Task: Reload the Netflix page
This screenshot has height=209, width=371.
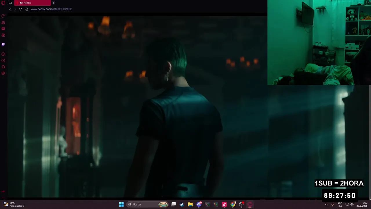Action: [x=20, y=9]
